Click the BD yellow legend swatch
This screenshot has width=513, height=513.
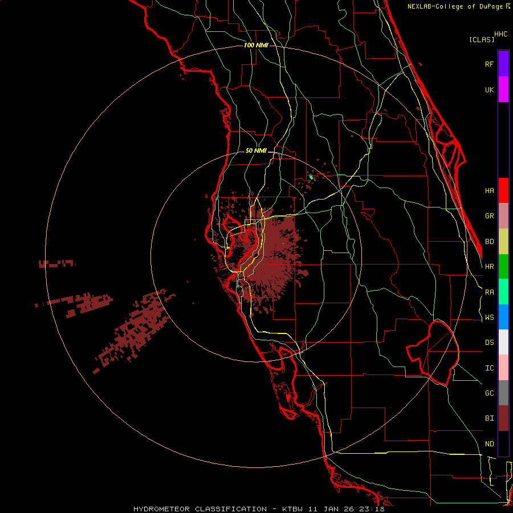pos(503,242)
